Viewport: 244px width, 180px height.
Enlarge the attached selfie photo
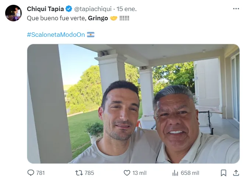click(x=133, y=104)
